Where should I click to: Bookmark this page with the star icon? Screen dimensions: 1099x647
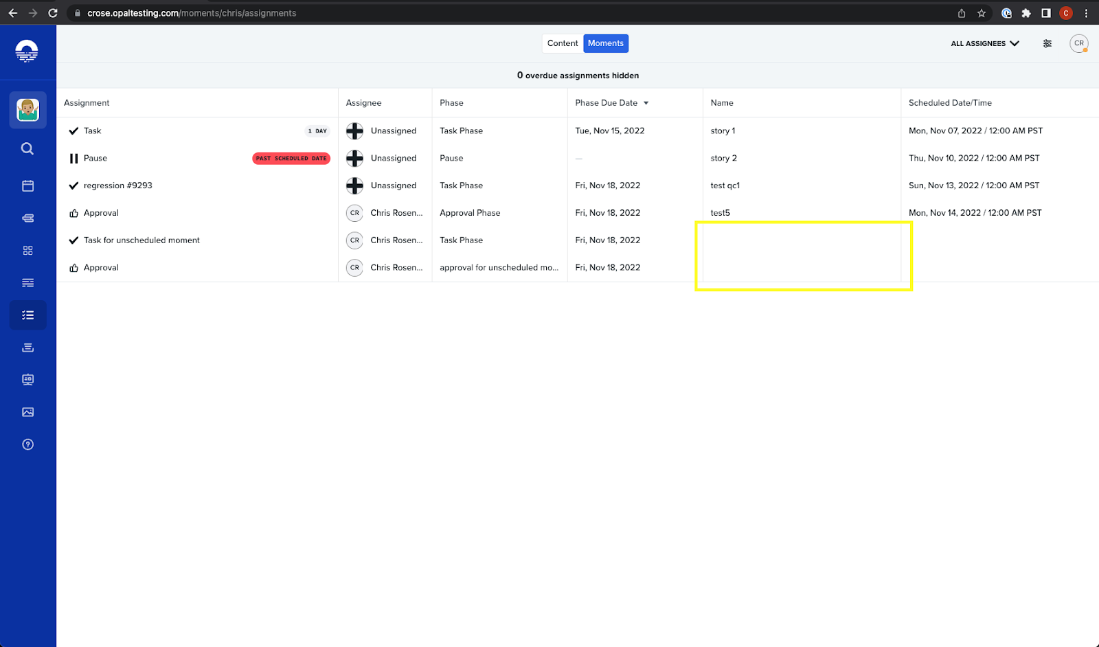(982, 13)
